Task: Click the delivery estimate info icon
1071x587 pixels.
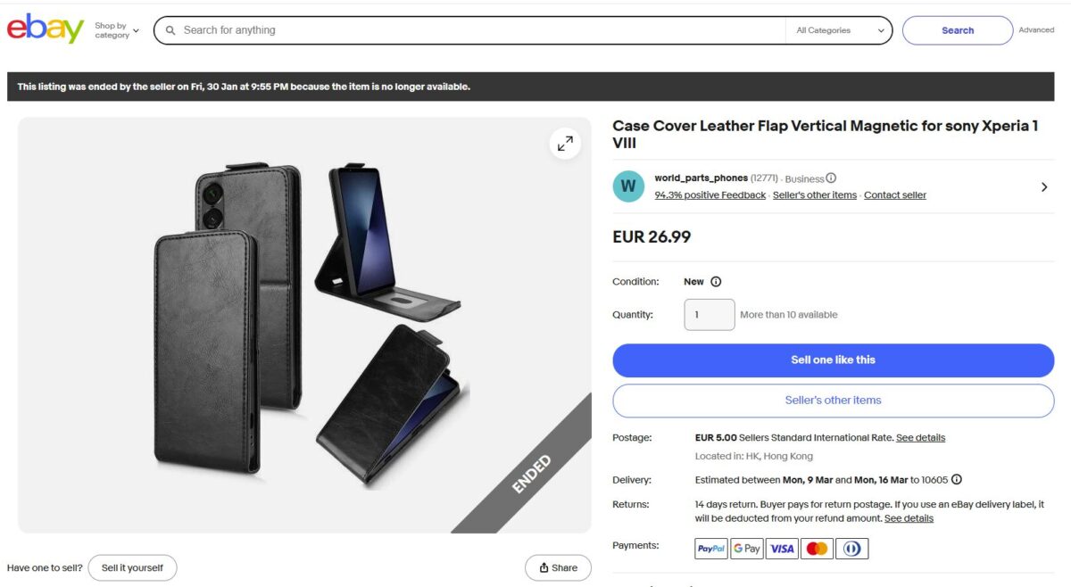Action: coord(957,480)
